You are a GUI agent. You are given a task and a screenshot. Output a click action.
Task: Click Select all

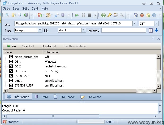pos(28,46)
